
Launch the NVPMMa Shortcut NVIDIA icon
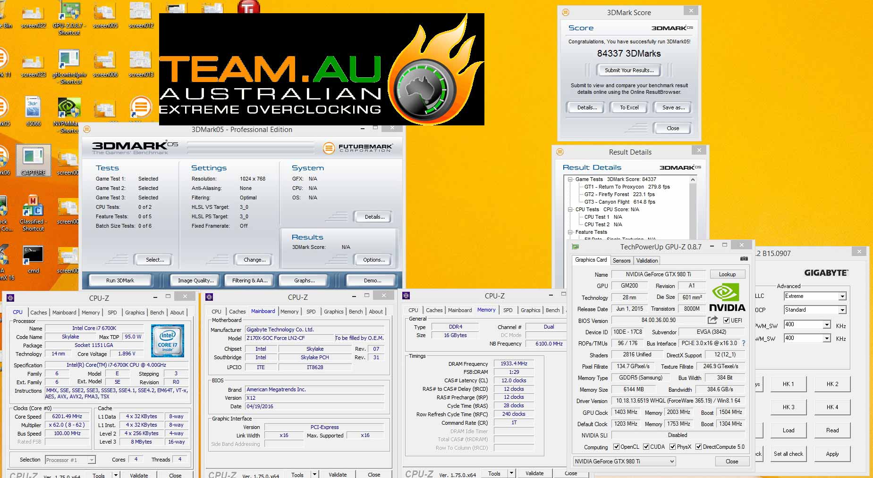pos(69,115)
